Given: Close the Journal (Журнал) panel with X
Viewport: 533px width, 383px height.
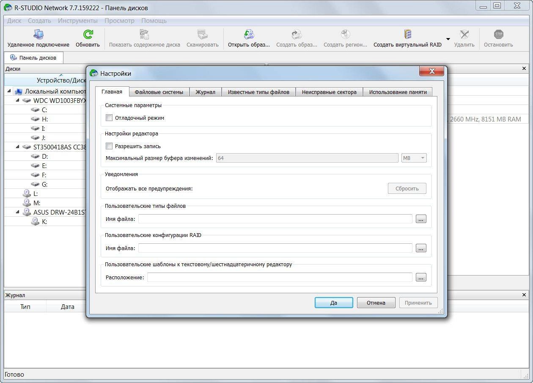Looking at the screenshot, I should pyautogui.click(x=525, y=295).
